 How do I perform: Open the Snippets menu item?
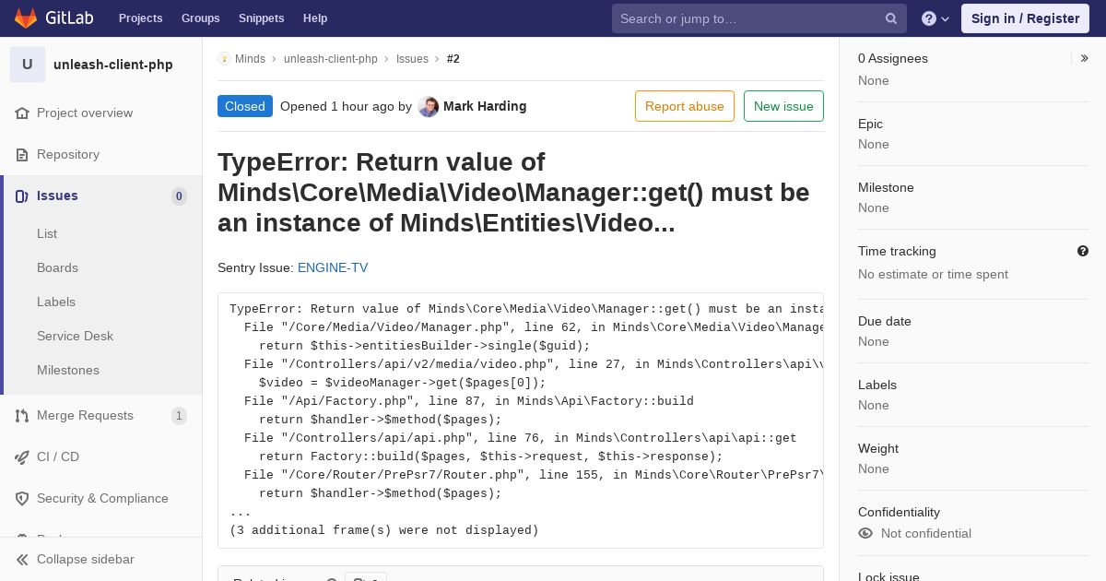click(x=261, y=18)
